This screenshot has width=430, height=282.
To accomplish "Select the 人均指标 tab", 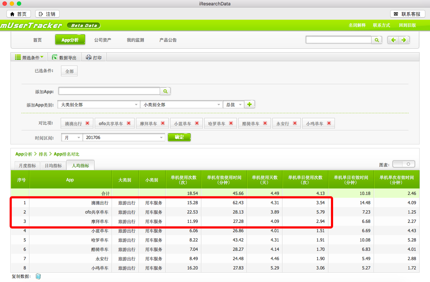I will (80, 166).
